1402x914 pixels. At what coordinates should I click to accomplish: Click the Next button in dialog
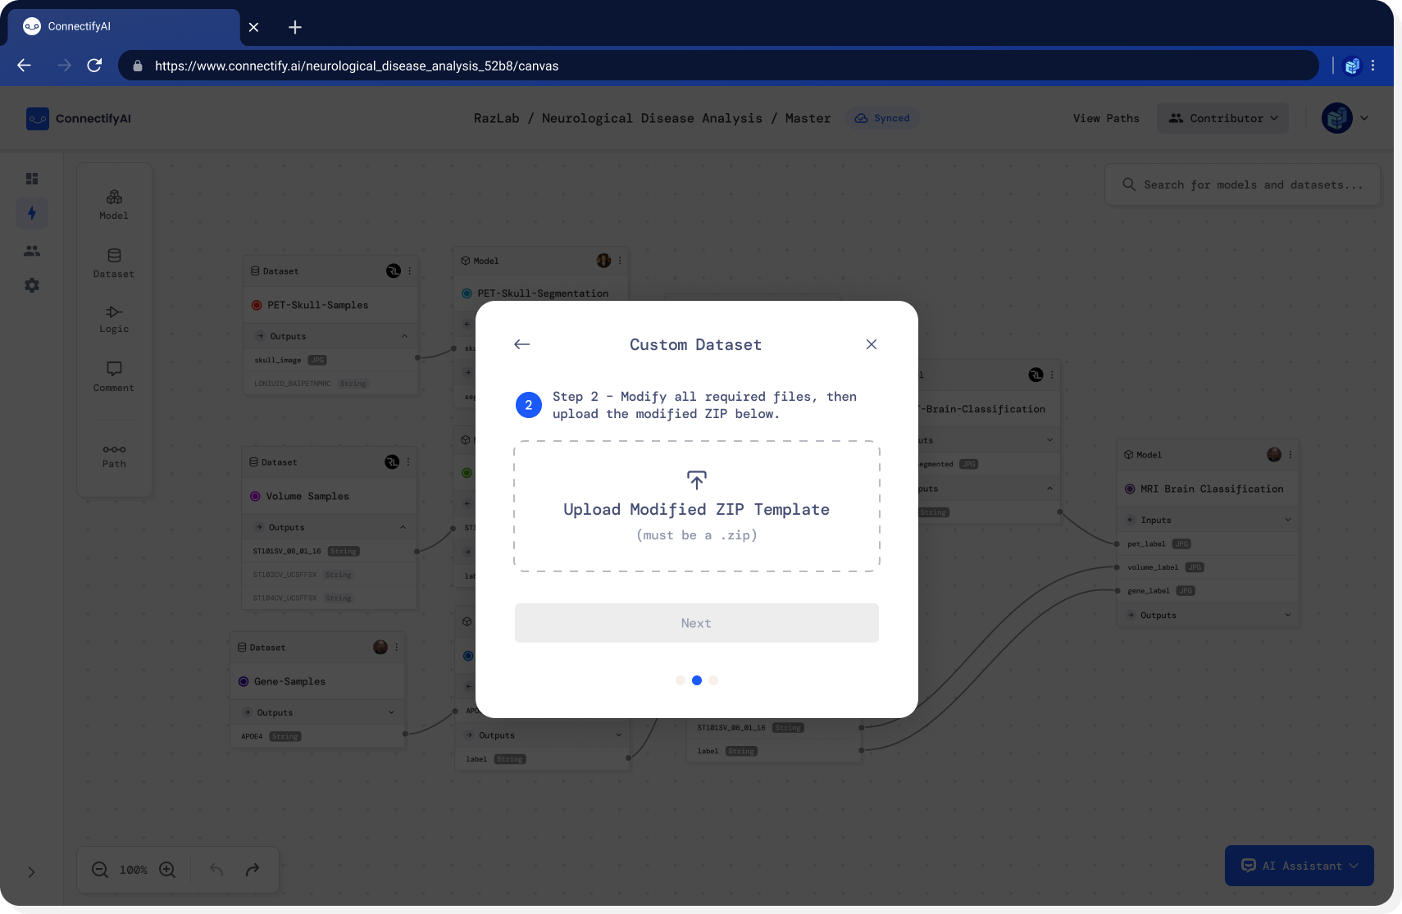click(x=697, y=623)
